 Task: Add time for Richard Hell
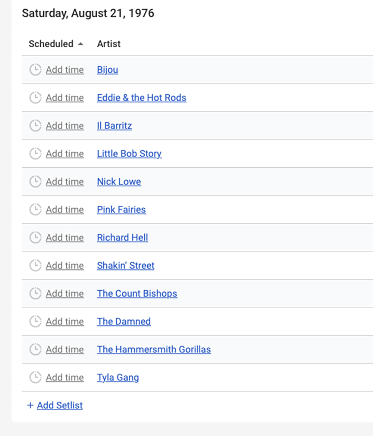point(65,237)
